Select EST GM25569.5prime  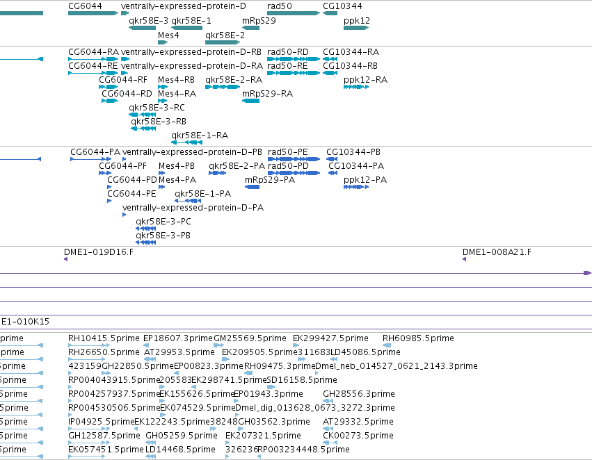[x=250, y=338]
